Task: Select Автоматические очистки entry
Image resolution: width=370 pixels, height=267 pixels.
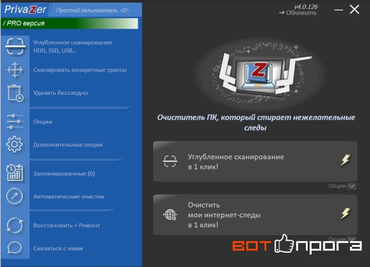Action: [68, 197]
